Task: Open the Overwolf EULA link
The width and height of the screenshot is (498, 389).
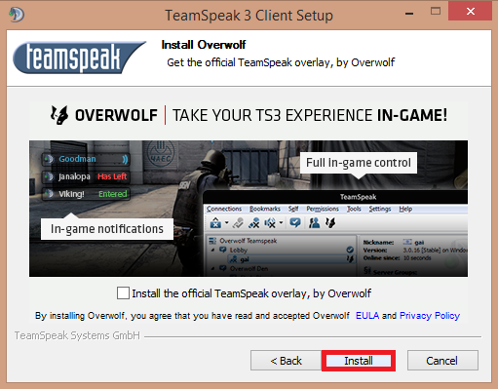Action: 367,316
